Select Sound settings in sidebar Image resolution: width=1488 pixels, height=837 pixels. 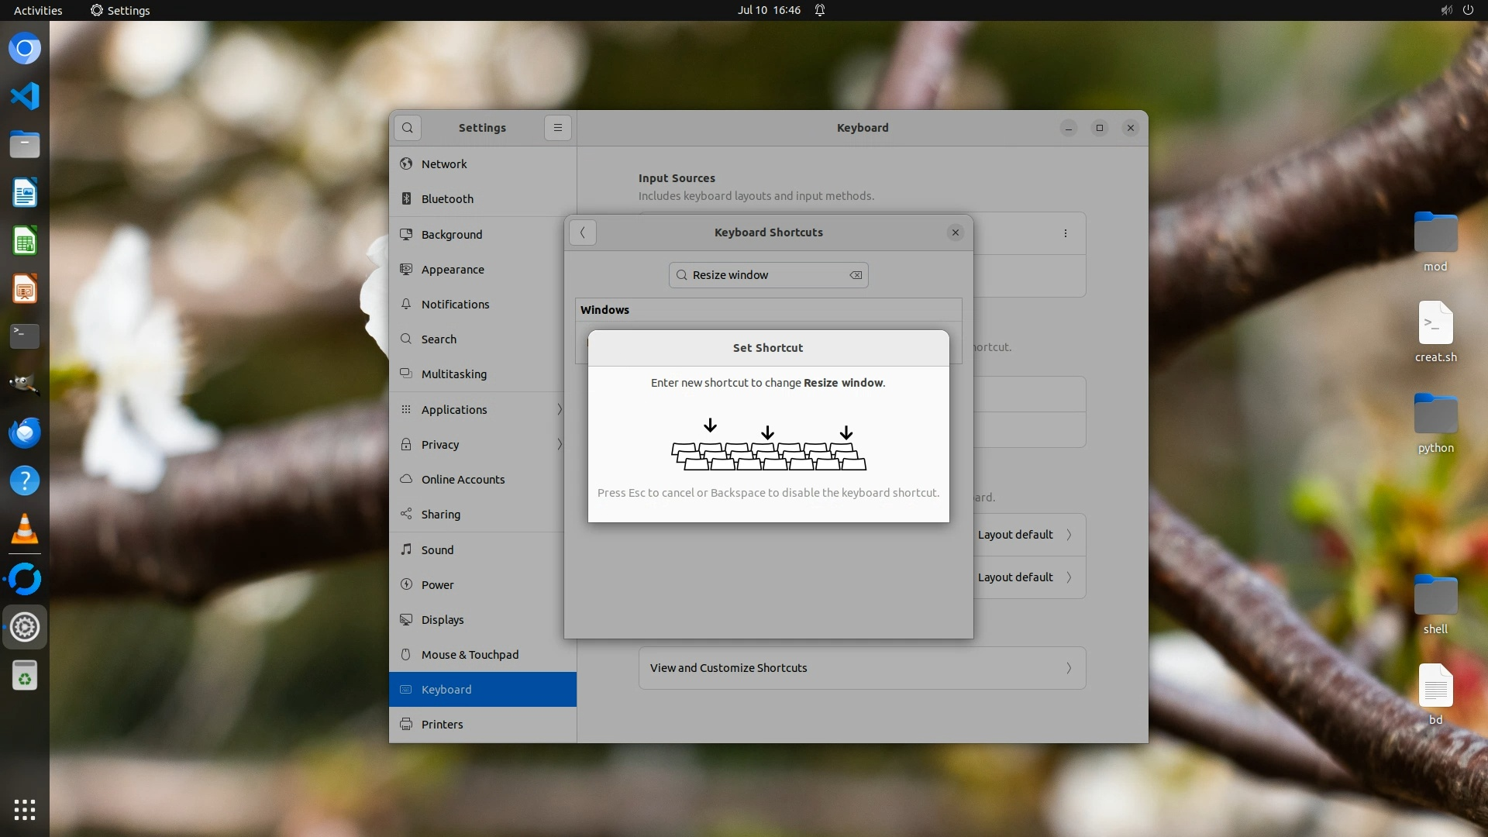(x=438, y=550)
